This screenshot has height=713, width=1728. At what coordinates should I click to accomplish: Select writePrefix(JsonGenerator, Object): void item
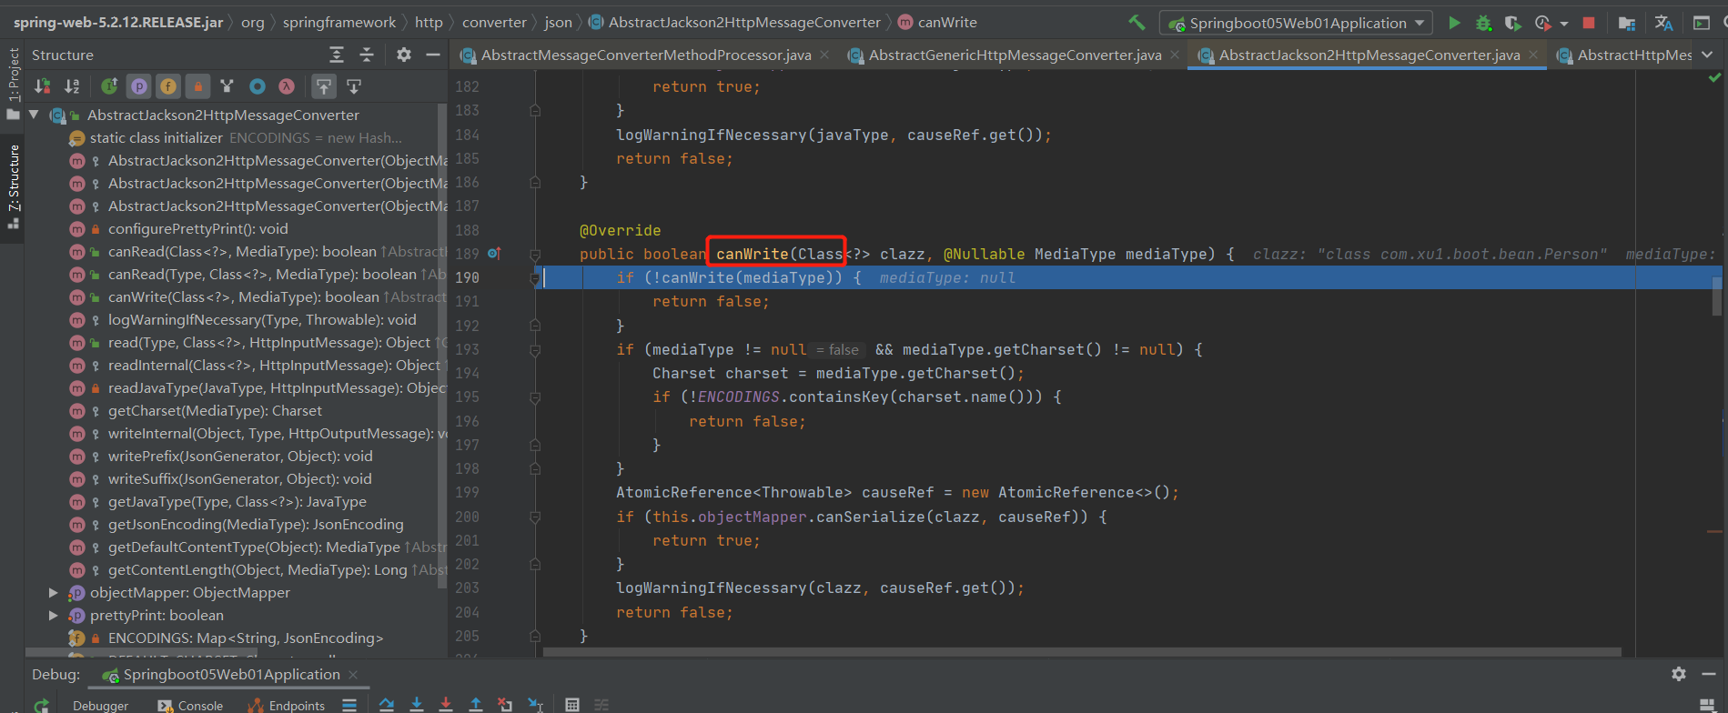pyautogui.click(x=240, y=456)
